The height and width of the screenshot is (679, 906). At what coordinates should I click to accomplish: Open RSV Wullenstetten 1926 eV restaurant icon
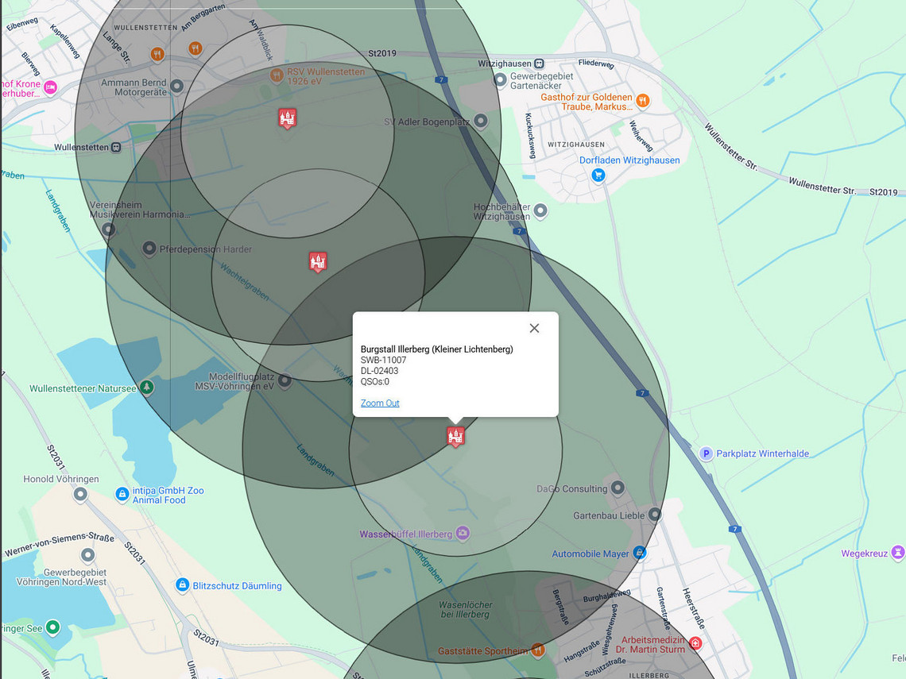coord(277,75)
